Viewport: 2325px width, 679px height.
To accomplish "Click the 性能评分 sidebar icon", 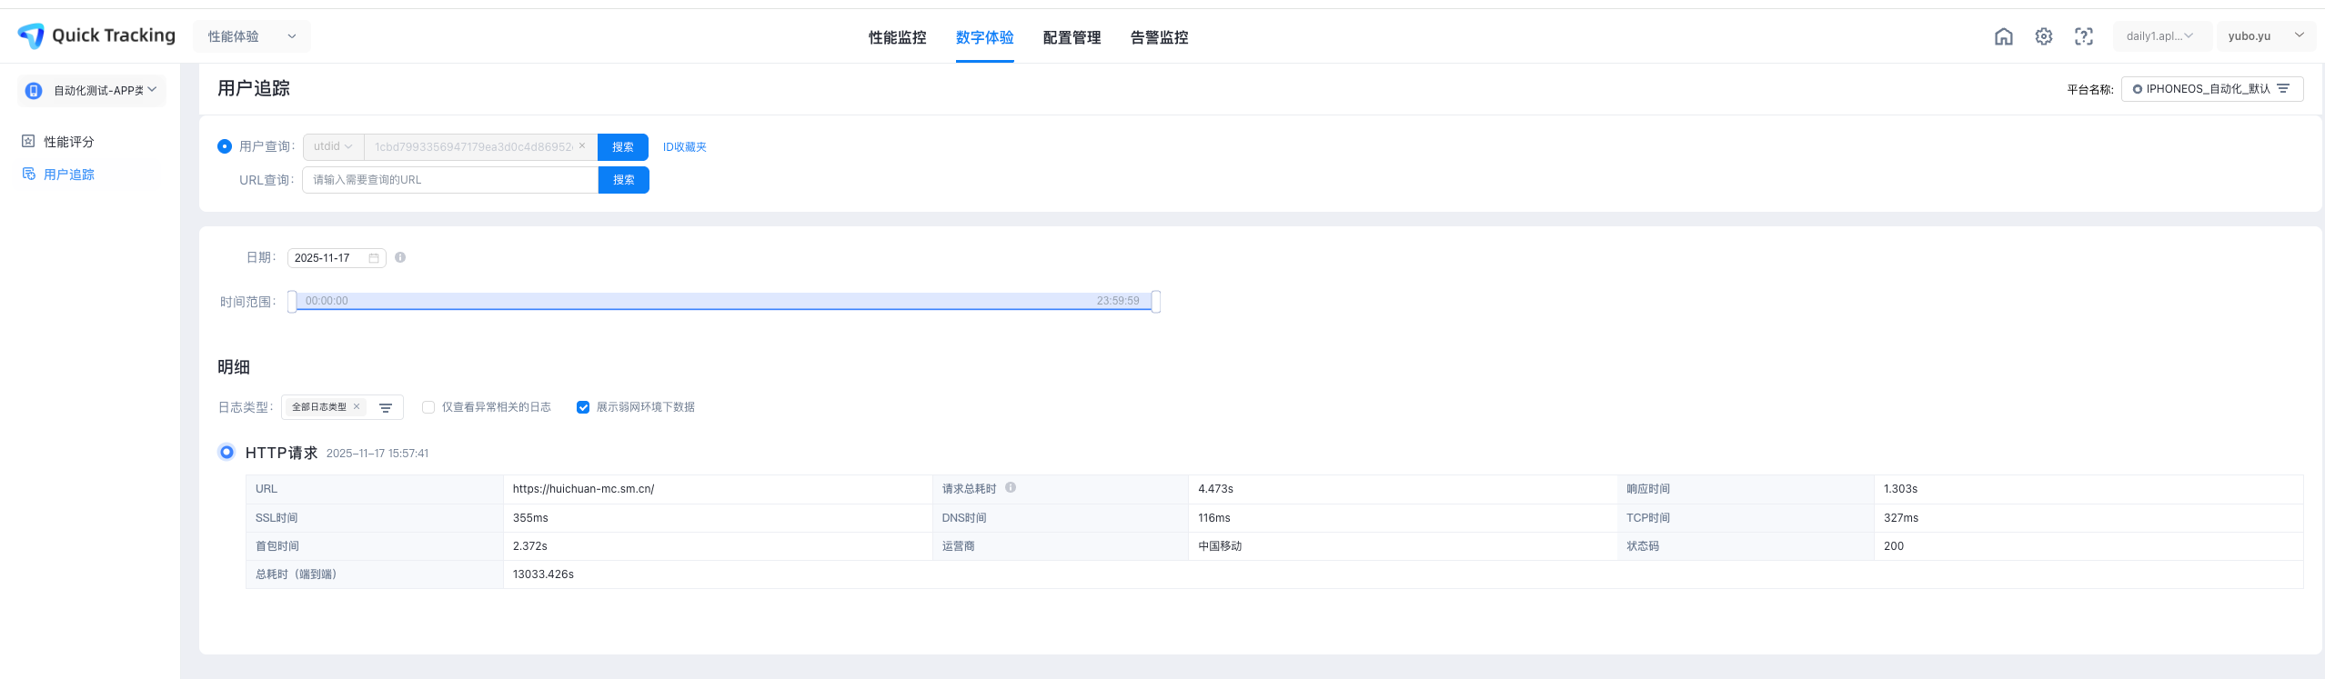I will click(x=28, y=141).
